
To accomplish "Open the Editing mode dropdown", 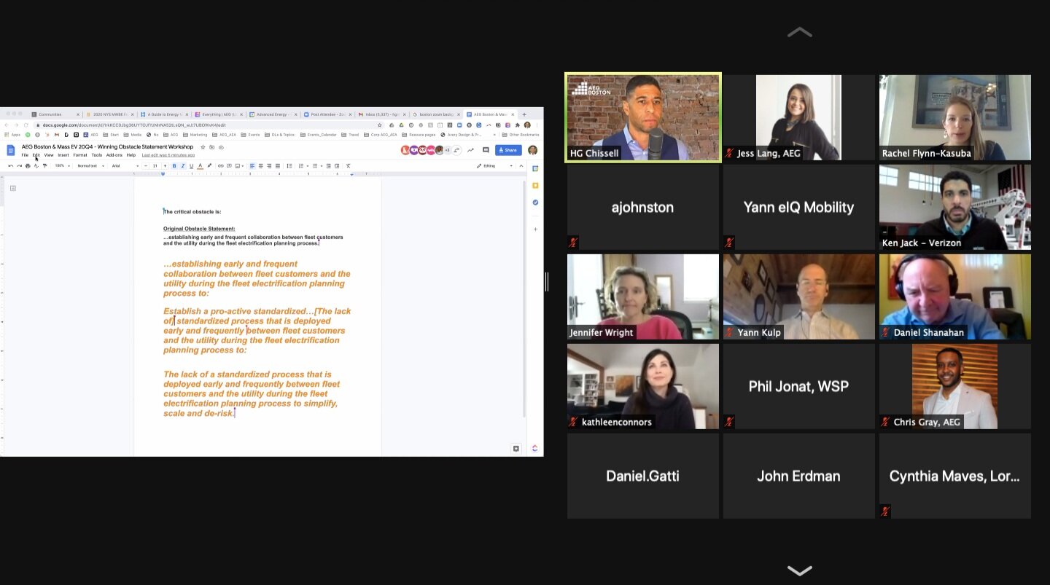I will click(494, 166).
